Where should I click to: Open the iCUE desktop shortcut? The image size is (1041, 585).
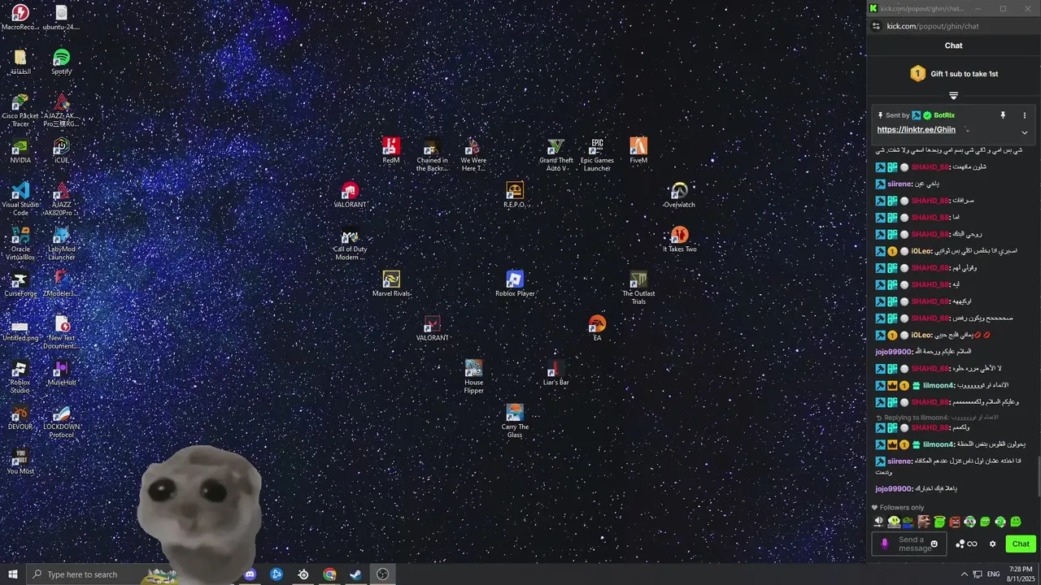pos(62,150)
